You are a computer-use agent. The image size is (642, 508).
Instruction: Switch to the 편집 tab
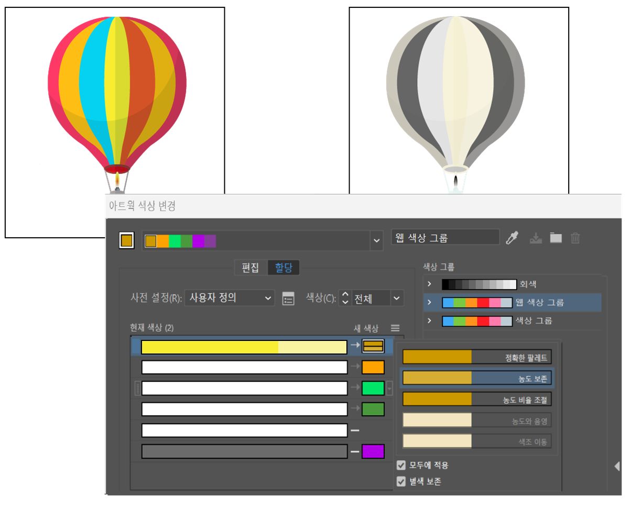pyautogui.click(x=250, y=268)
